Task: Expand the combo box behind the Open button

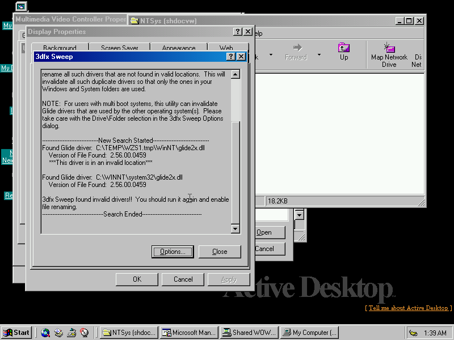Action: click(x=300, y=215)
